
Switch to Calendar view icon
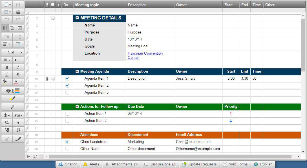[20, 28]
